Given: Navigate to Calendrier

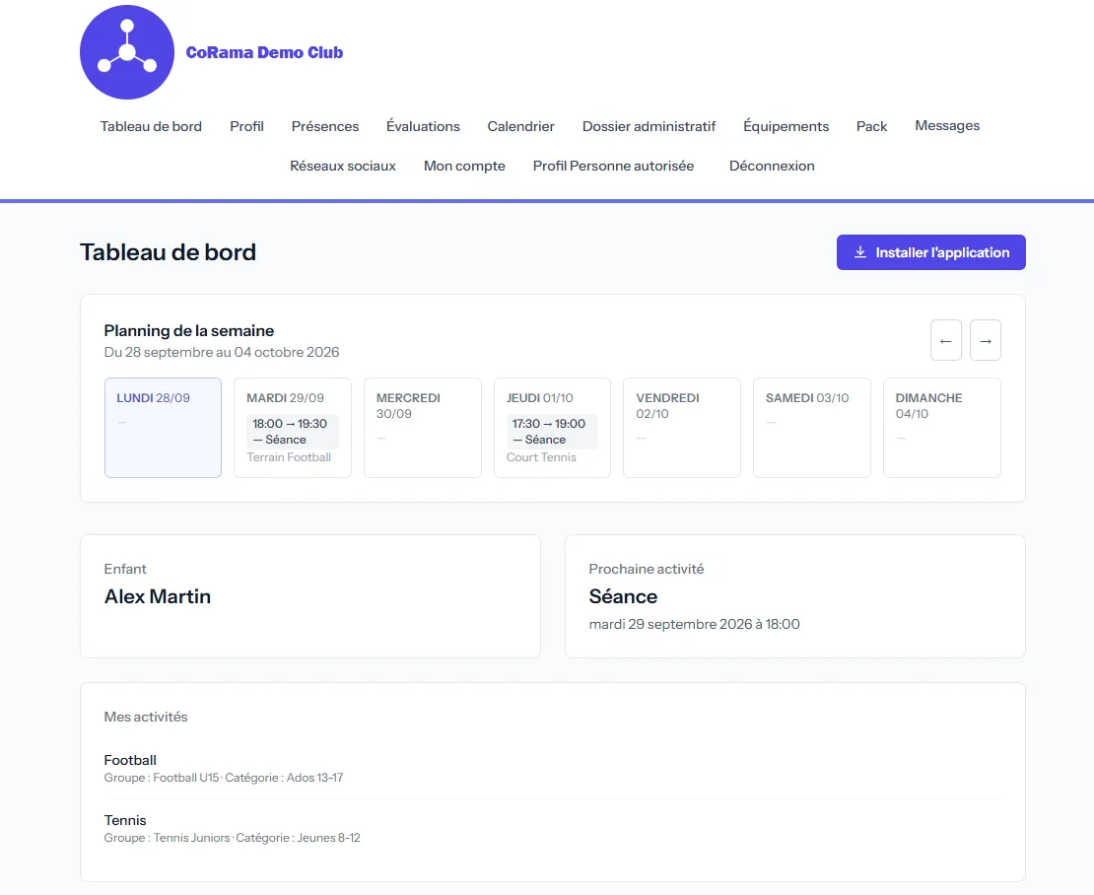Looking at the screenshot, I should pyautogui.click(x=520, y=126).
